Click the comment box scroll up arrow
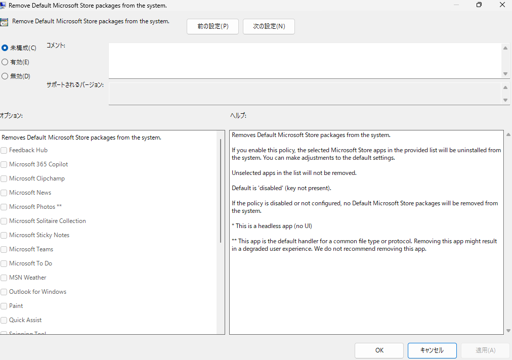Screen dimensions: 512x360 point(505,48)
